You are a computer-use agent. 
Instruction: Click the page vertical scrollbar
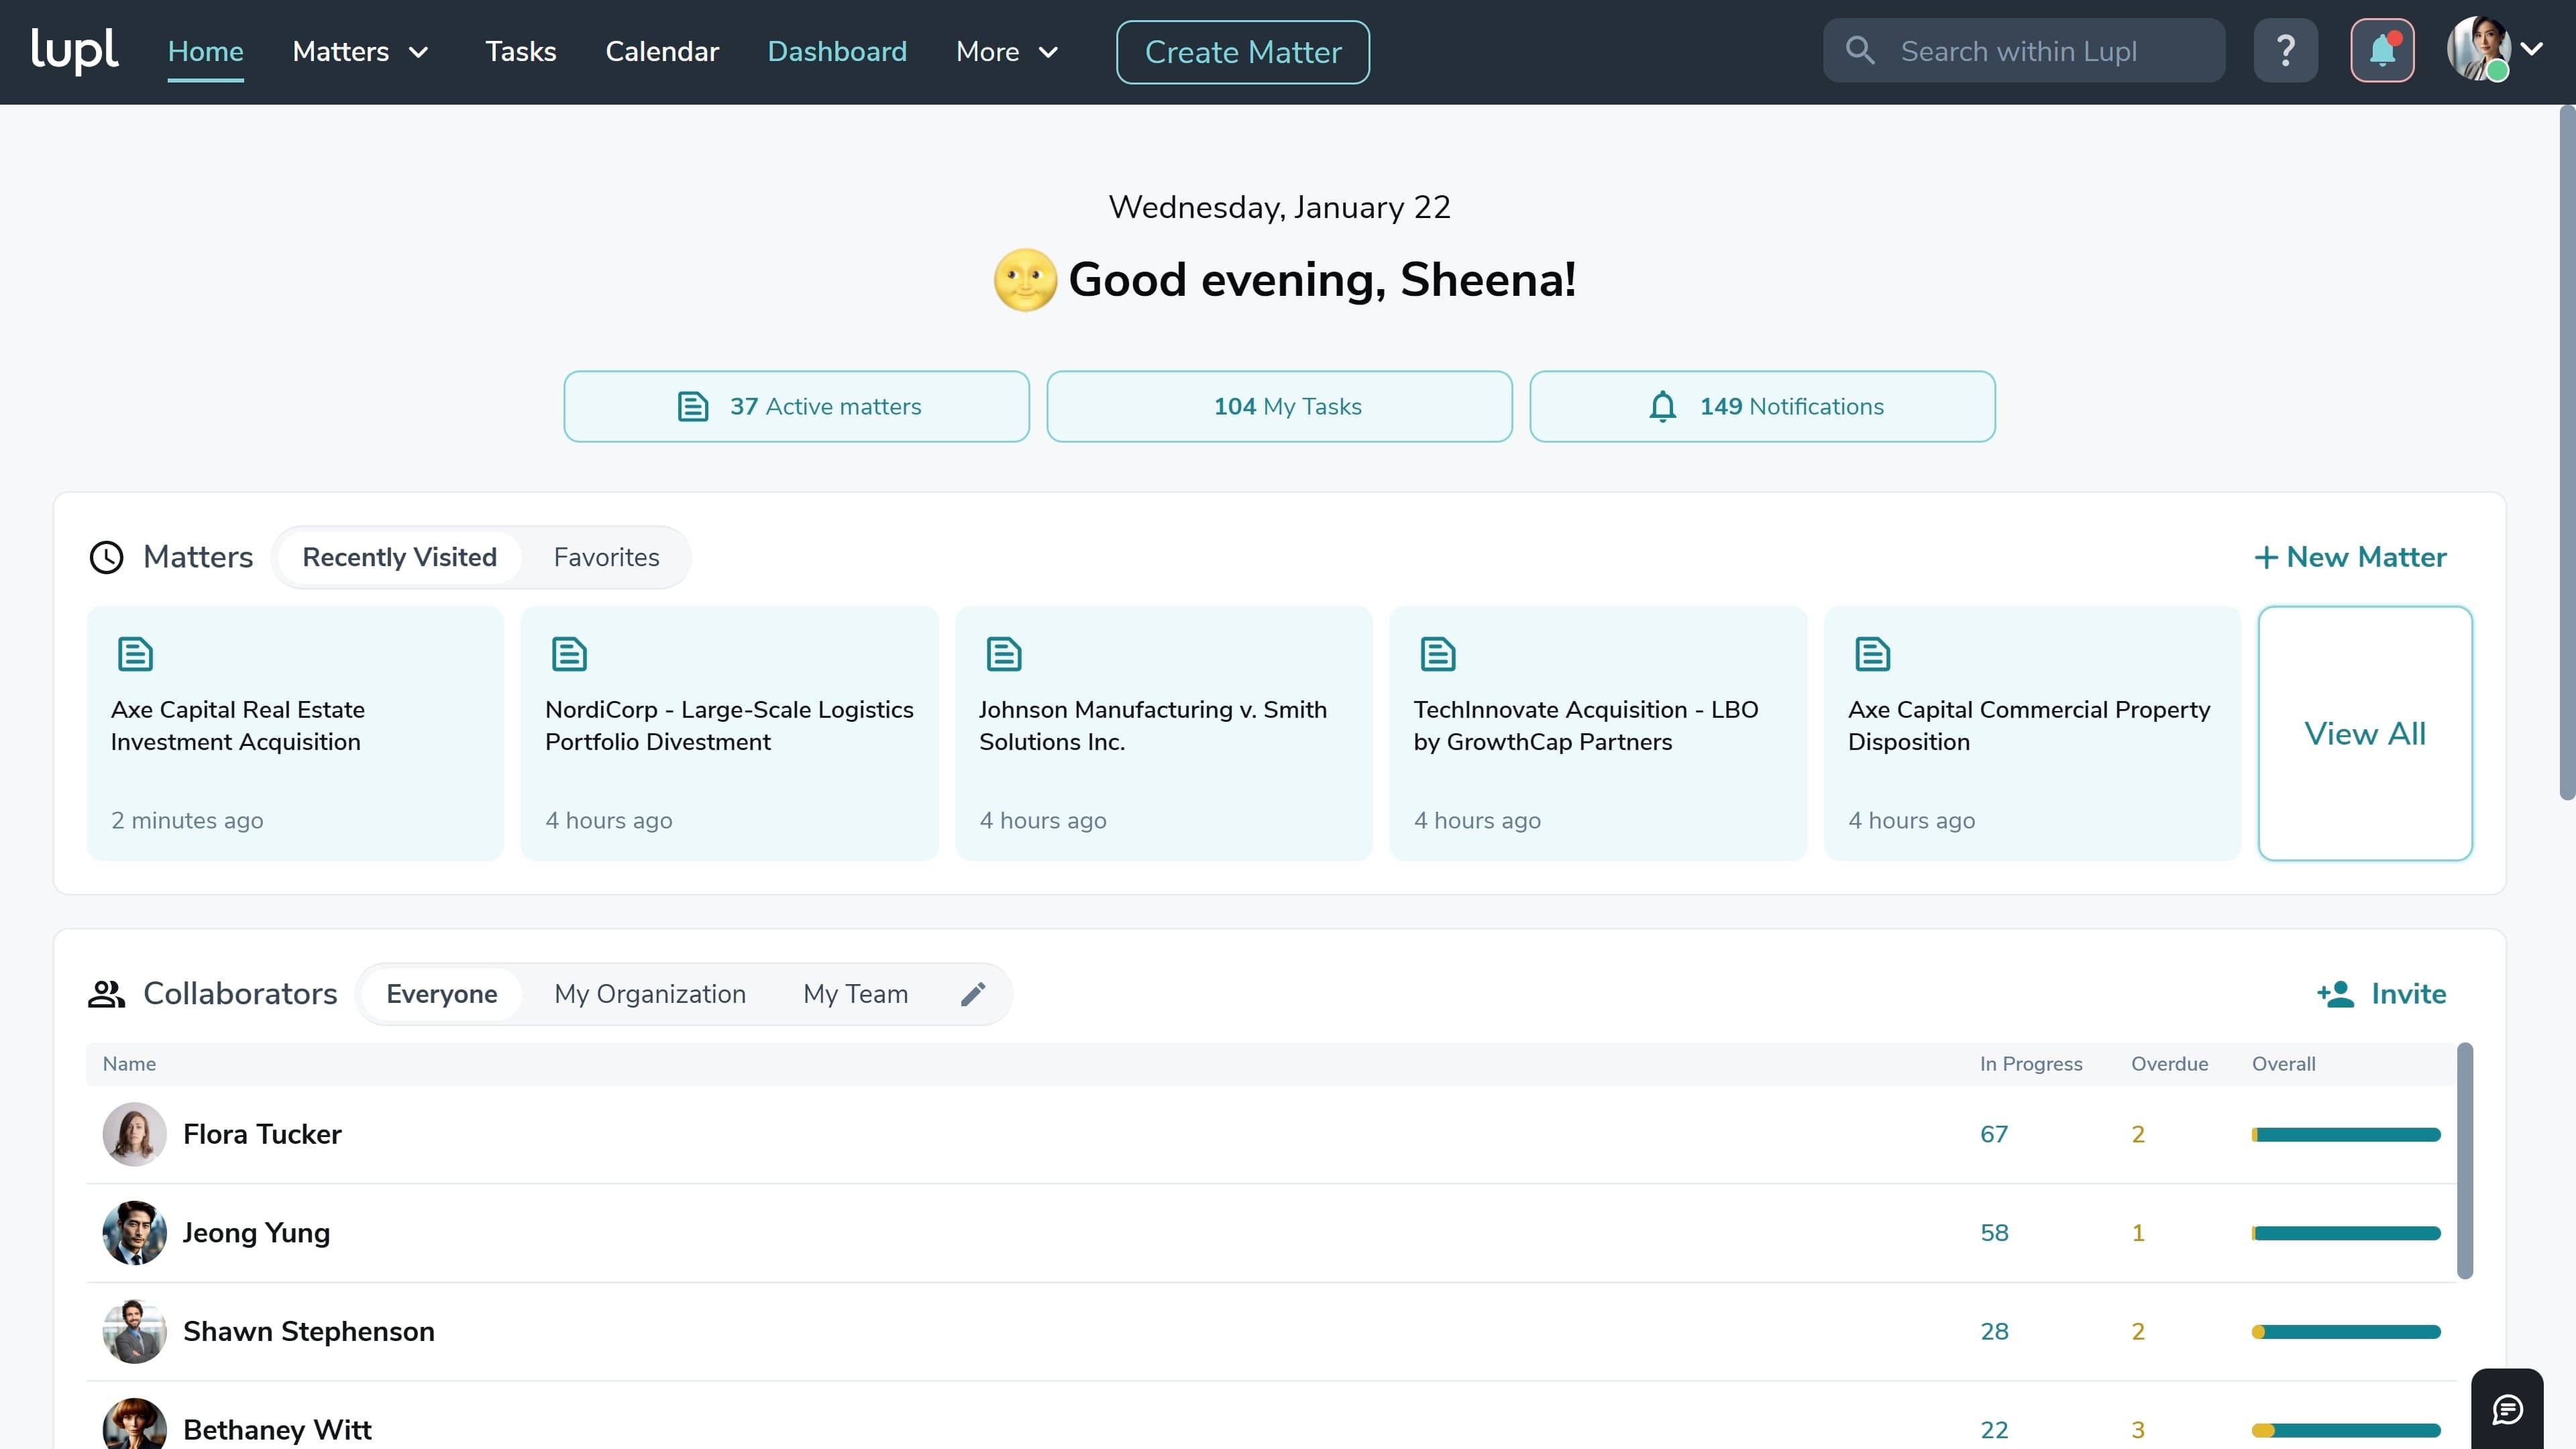pyautogui.click(x=2567, y=453)
